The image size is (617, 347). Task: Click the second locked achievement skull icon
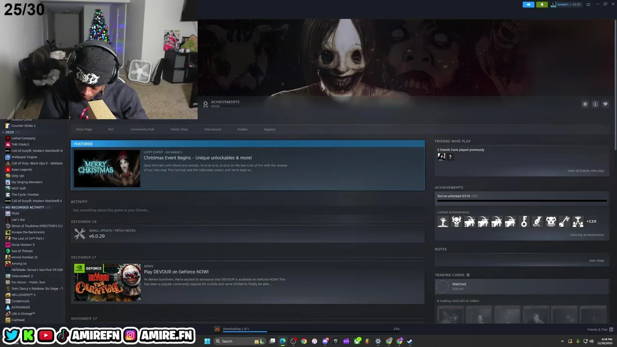point(456,222)
